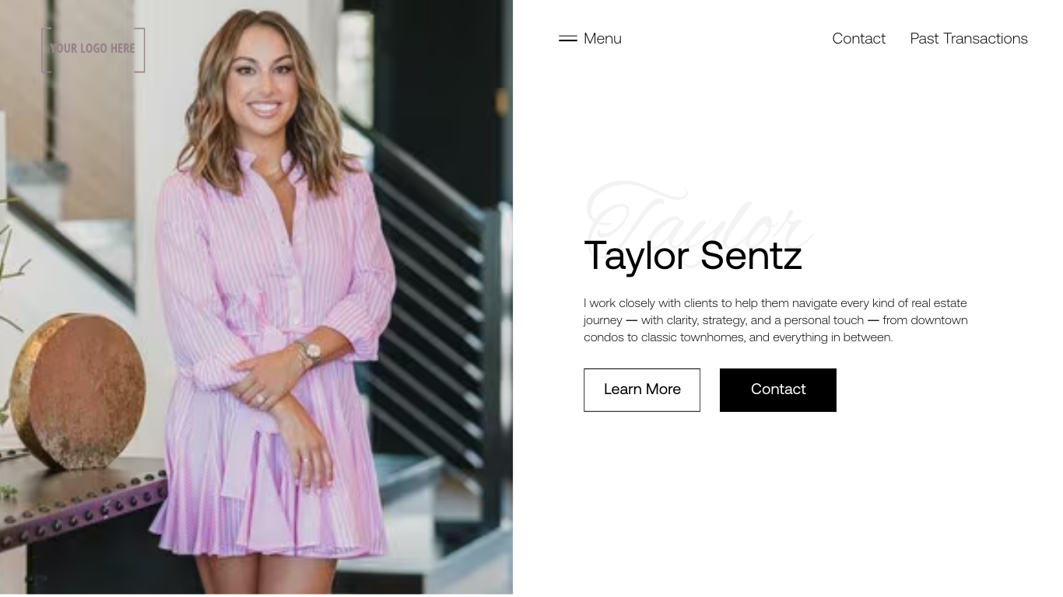Viewport: 1063px width, 597px height.
Task: Go to Contact in the top navigation
Action: point(858,38)
